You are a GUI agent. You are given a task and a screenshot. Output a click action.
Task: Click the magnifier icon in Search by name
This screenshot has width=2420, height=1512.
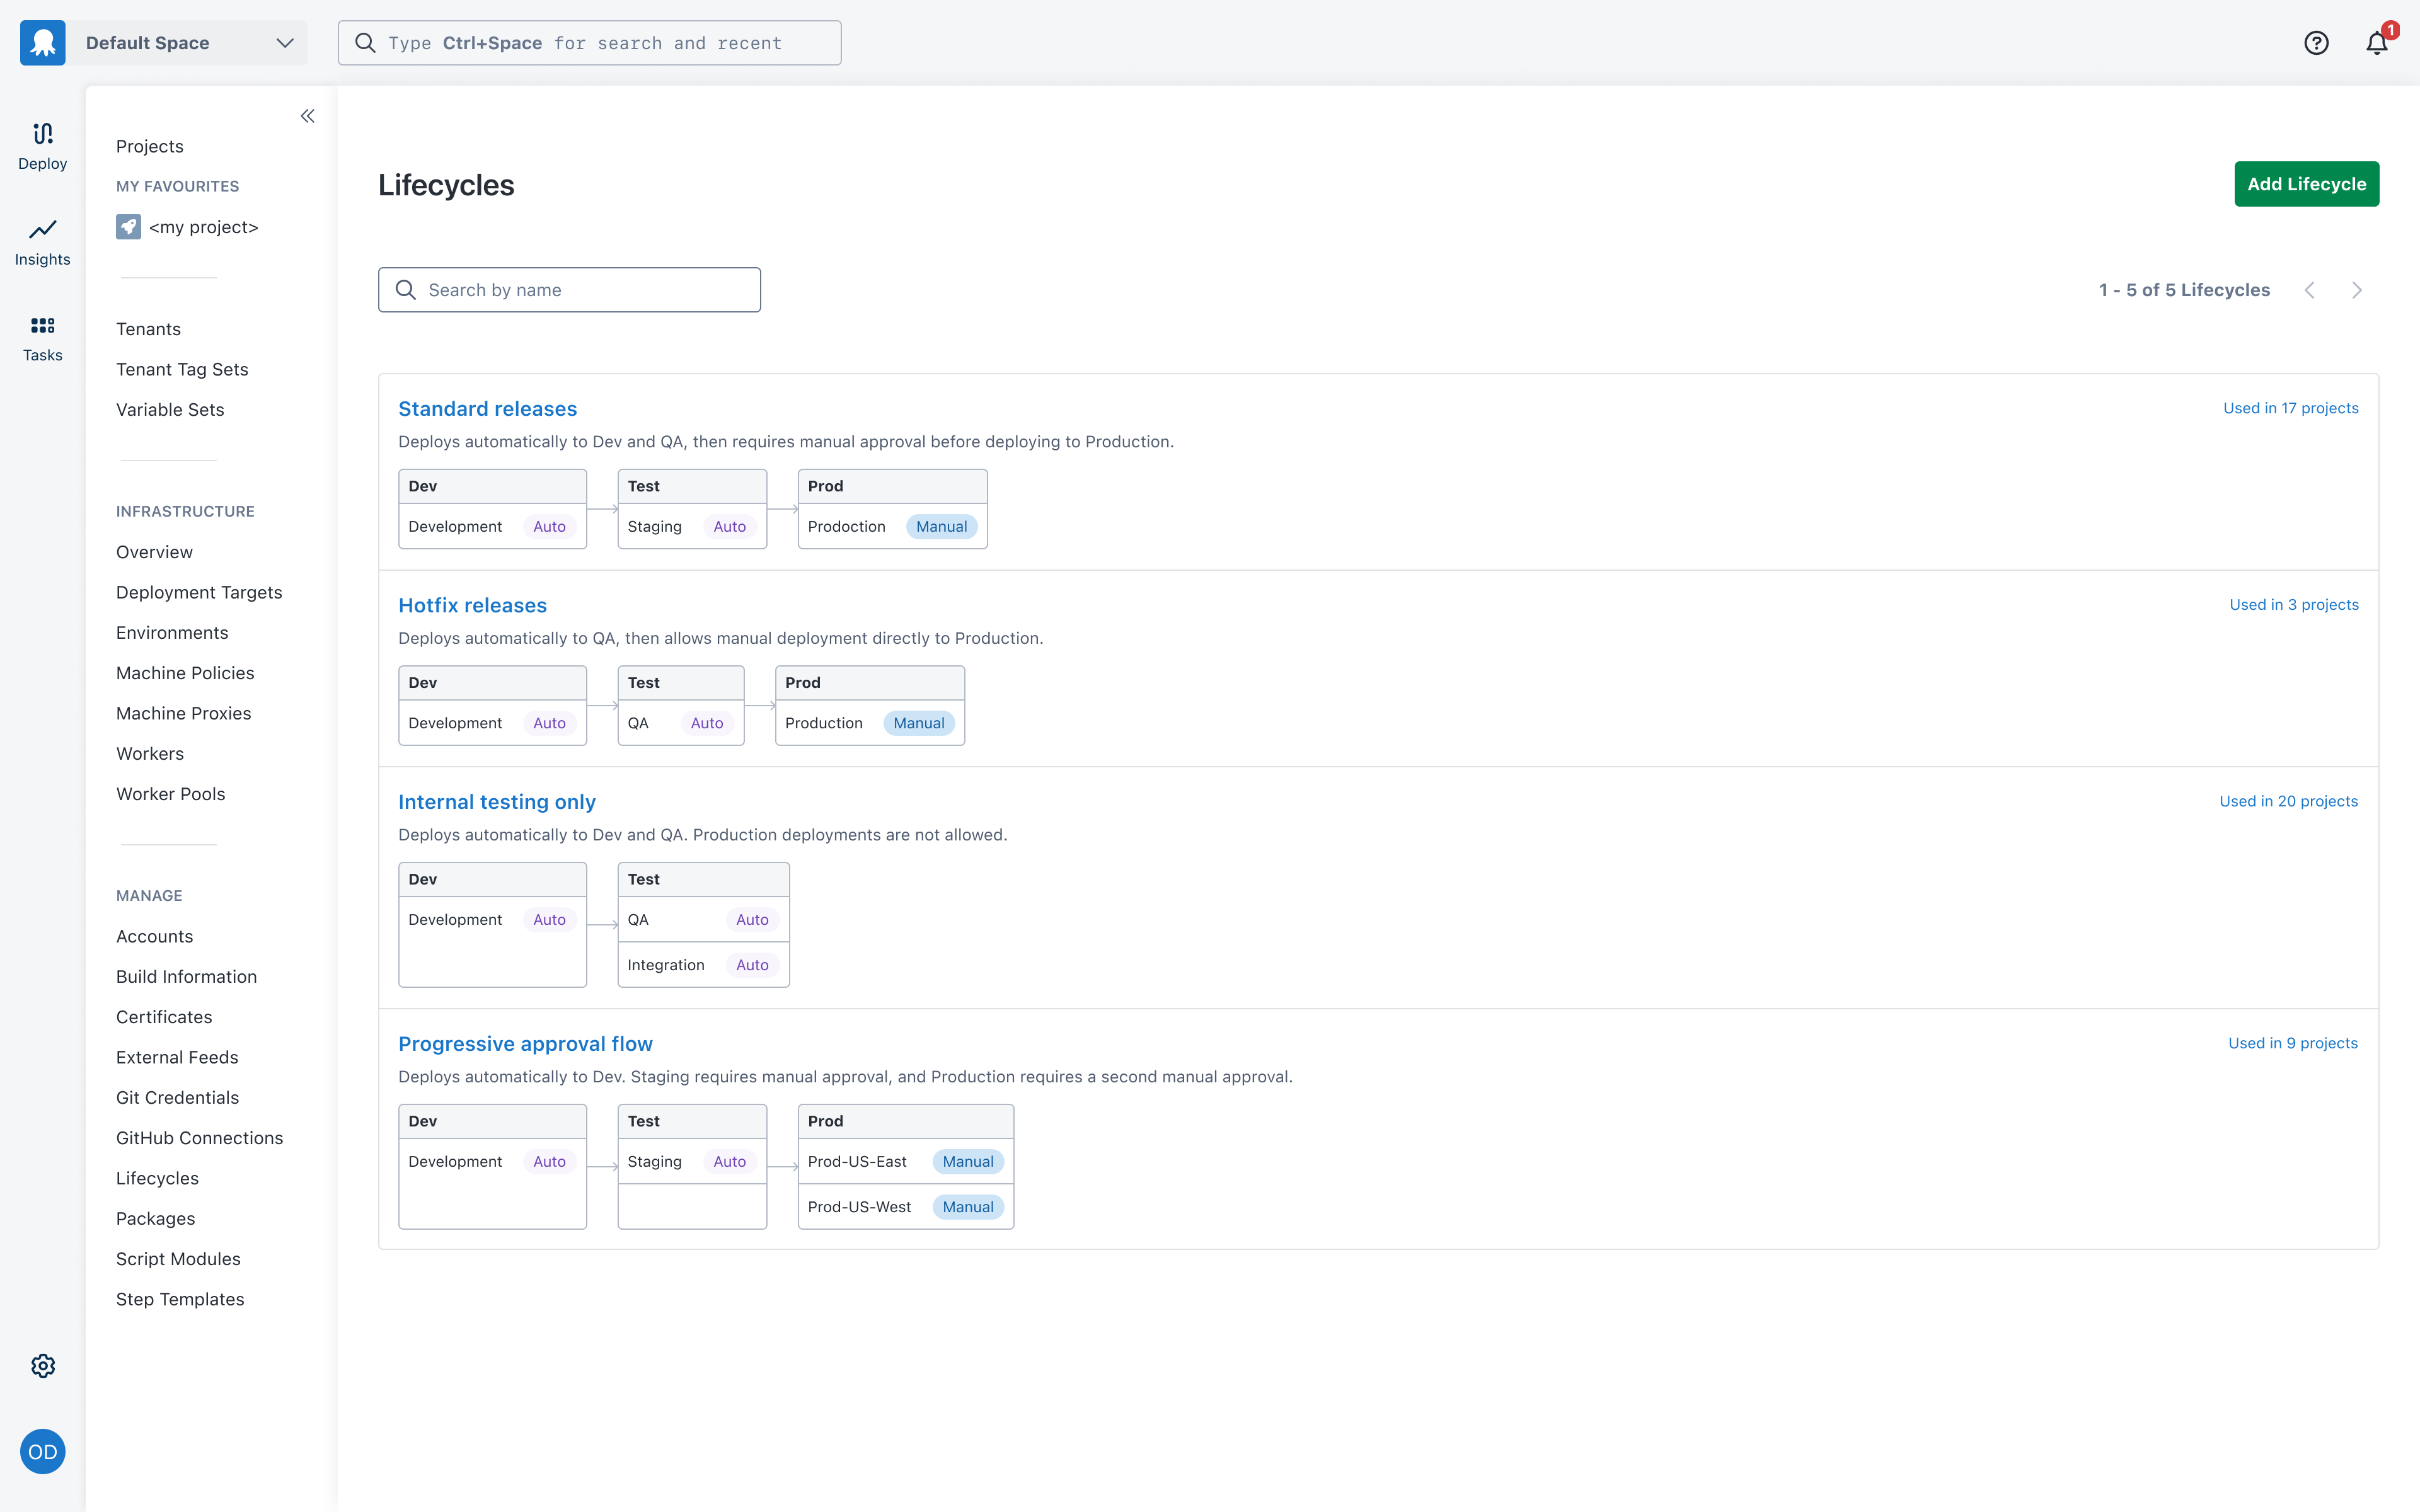point(406,290)
